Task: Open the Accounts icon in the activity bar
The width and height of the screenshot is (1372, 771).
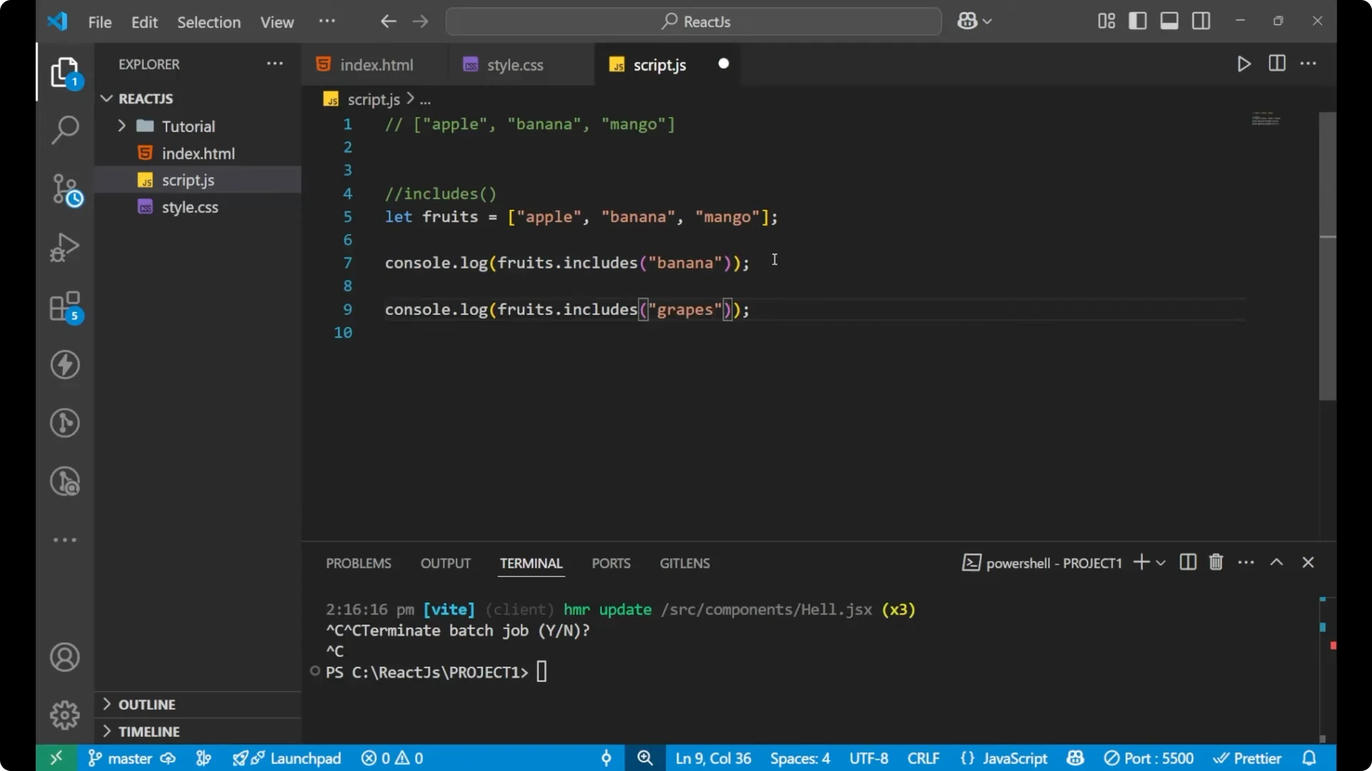Action: point(65,657)
